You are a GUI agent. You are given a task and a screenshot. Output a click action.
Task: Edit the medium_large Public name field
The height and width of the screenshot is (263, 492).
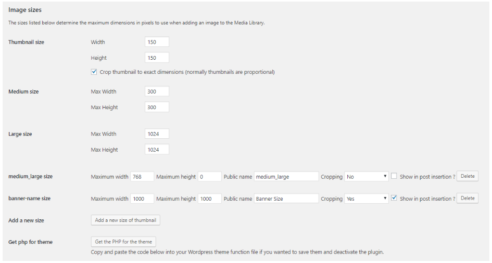point(286,177)
